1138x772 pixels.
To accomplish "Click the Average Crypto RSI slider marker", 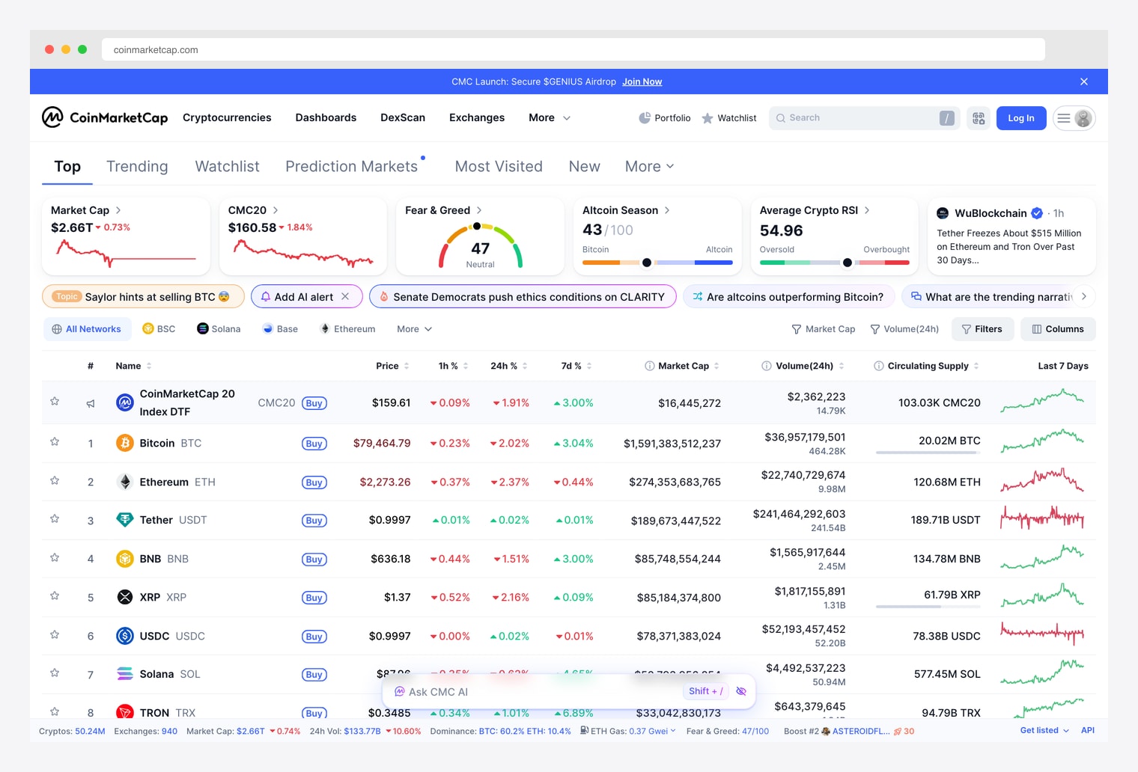I will click(848, 263).
